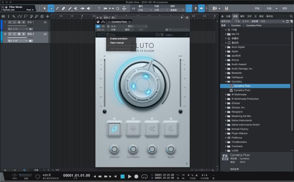Image resolution: width=294 pixels, height=182 pixels.
Task: Click the IQ quantize icon
Action: [x=133, y=8]
